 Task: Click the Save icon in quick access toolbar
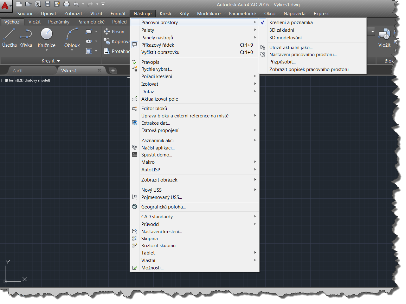tap(48, 4)
